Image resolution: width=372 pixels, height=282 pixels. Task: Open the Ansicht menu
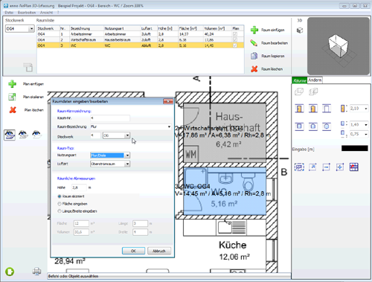(x=46, y=13)
